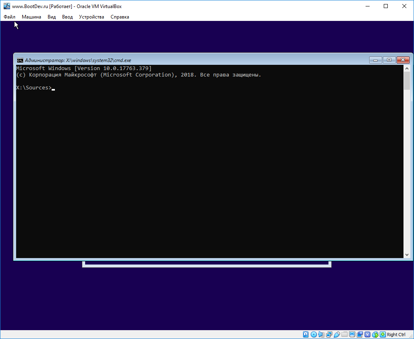This screenshot has width=414, height=339.
Task: Click the network adapters status icon
Action: click(x=329, y=335)
